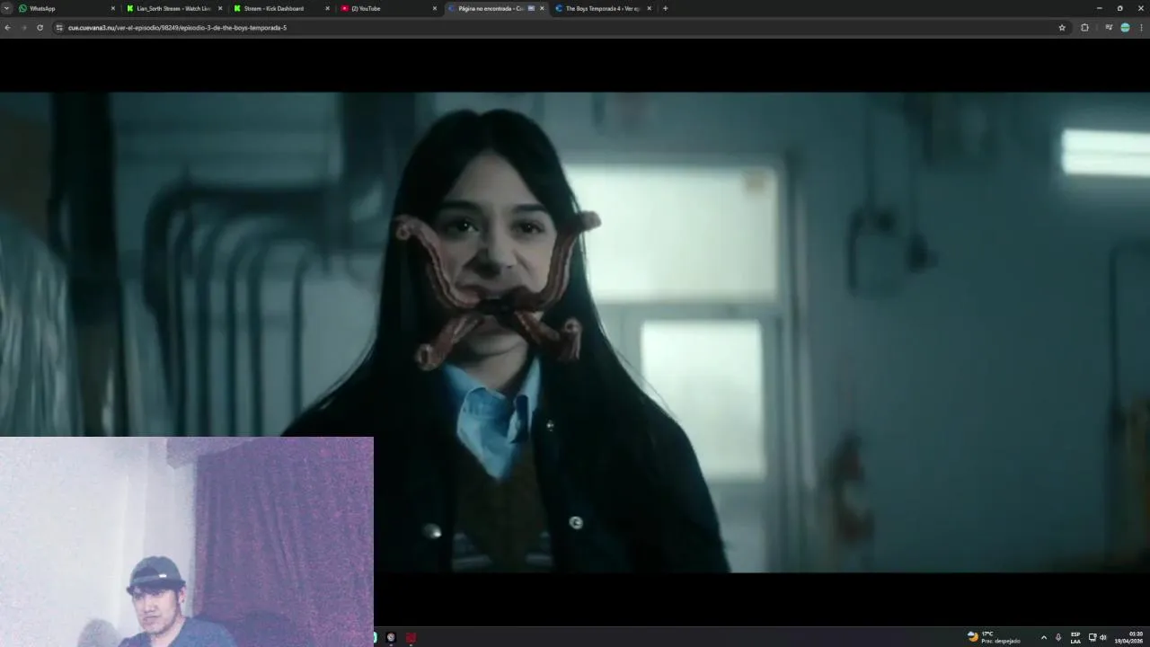Open the Chrome three-dot menu
Screen dimensions: 1150x647
(x=1142, y=28)
